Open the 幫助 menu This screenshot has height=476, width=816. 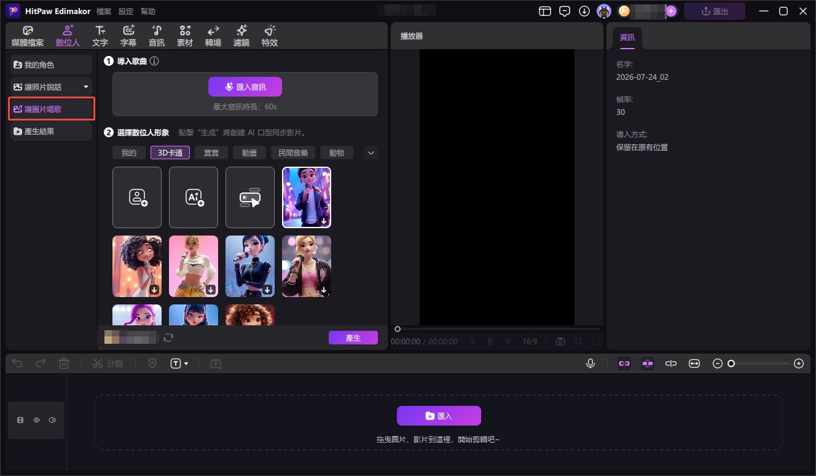(148, 11)
